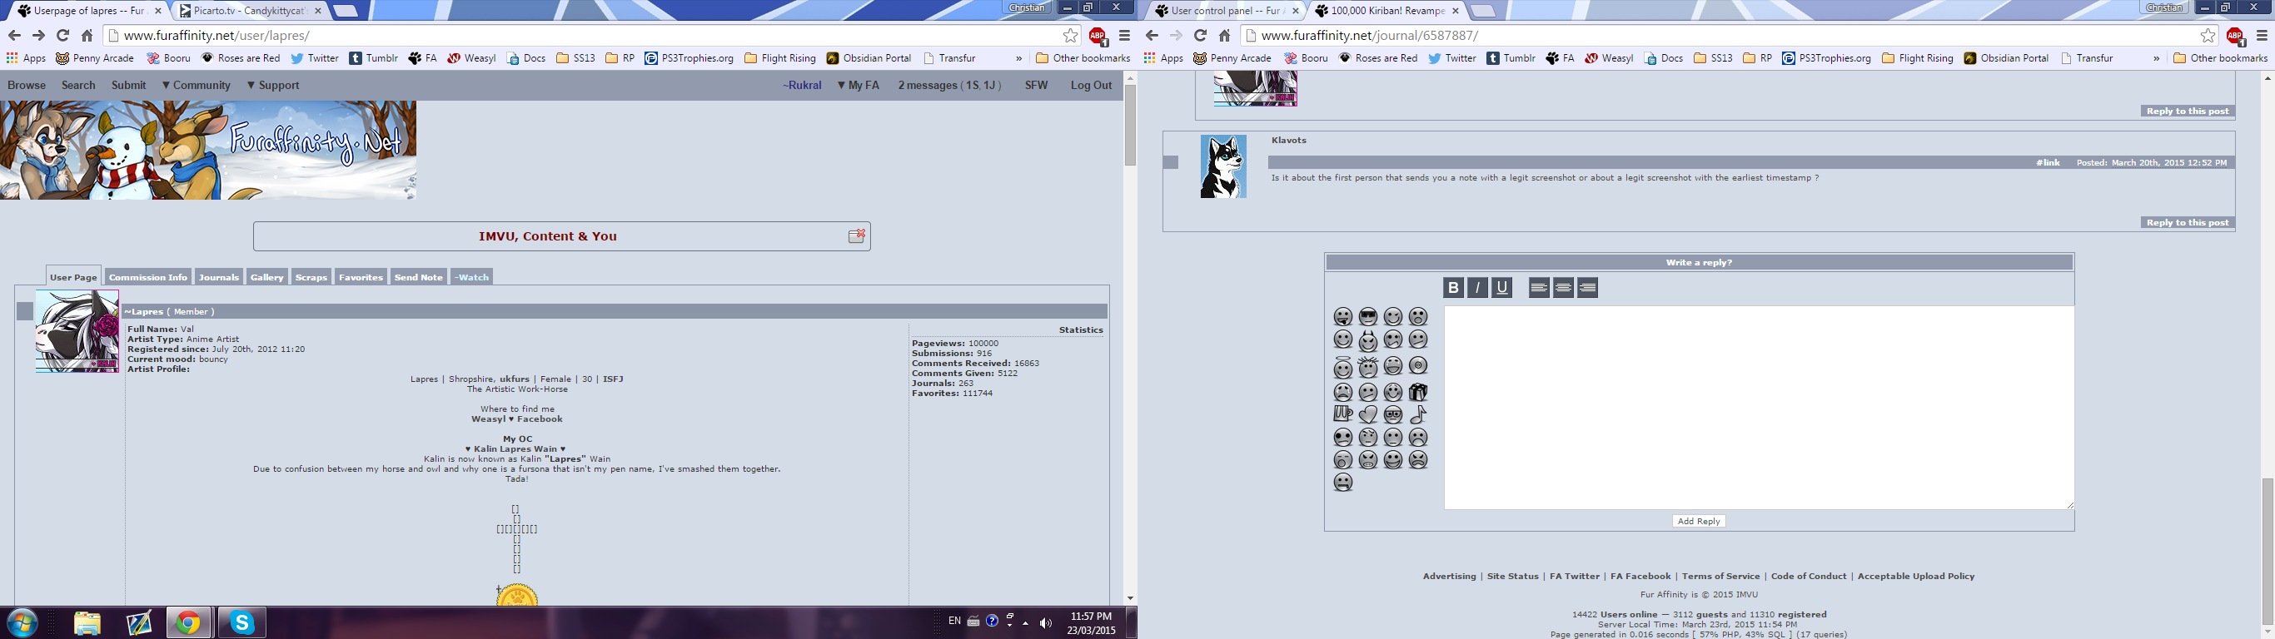Open Windows Start menu
The image size is (2275, 639).
(x=21, y=623)
